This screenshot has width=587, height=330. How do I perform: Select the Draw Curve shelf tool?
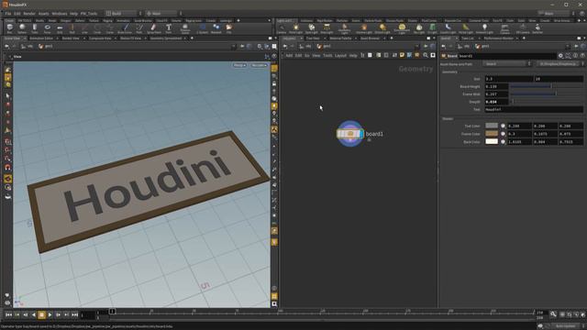(x=125, y=28)
